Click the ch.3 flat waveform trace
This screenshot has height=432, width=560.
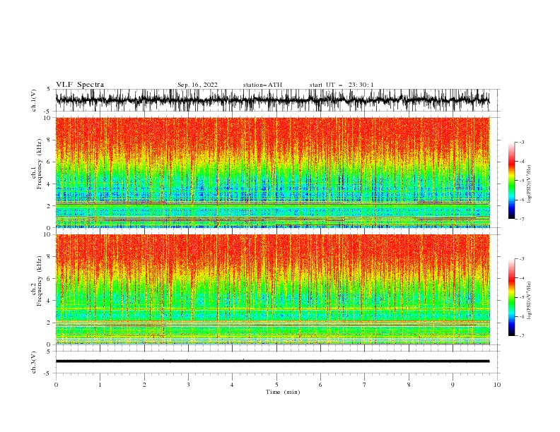[272, 361]
